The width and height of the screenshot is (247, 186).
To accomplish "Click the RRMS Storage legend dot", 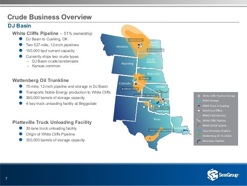I will (x=199, y=101).
